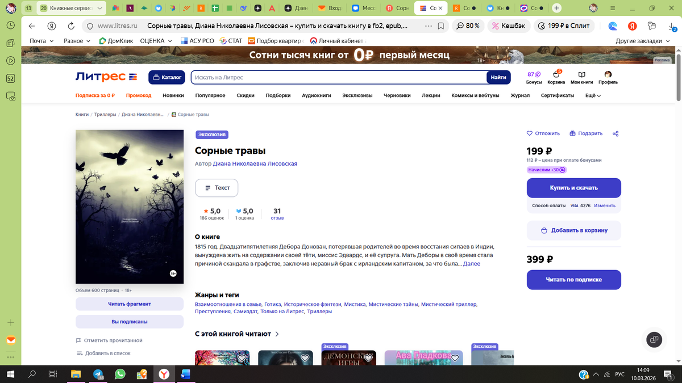Expand the Ещё menu dropdown
The height and width of the screenshot is (383, 682).
coord(593,95)
